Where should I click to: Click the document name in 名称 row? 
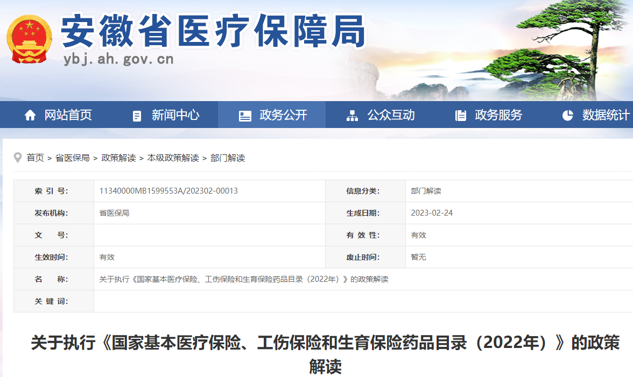244,279
